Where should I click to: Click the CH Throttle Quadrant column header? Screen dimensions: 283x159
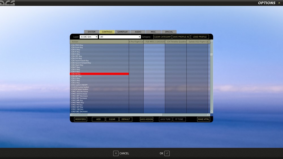(x=176, y=42)
